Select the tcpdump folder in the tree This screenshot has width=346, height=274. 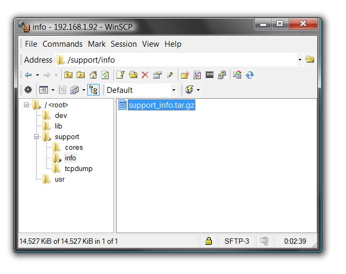point(78,169)
